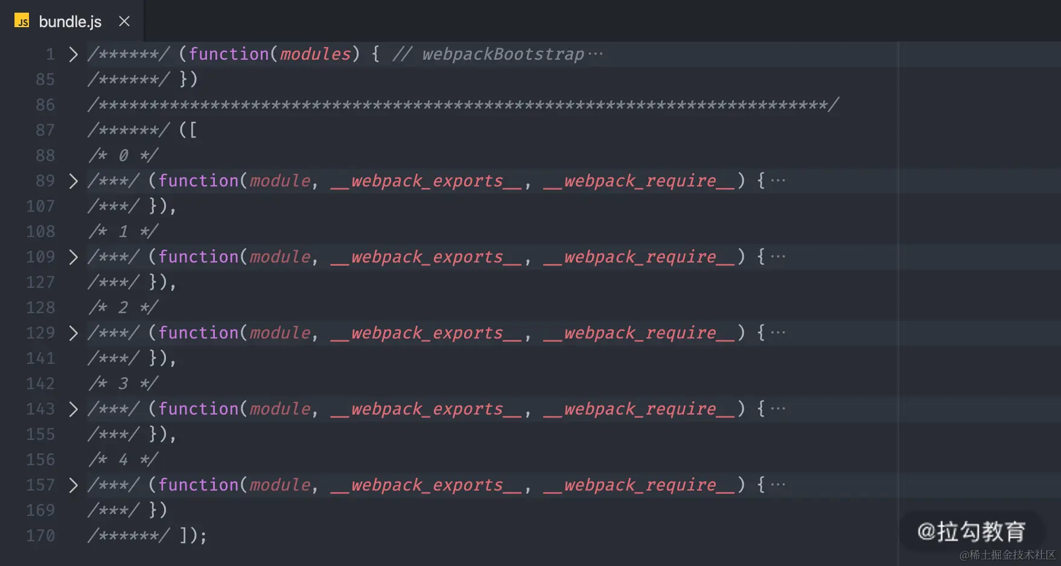Click the closing '})' on line 85
This screenshot has width=1061, height=566.
(188, 80)
